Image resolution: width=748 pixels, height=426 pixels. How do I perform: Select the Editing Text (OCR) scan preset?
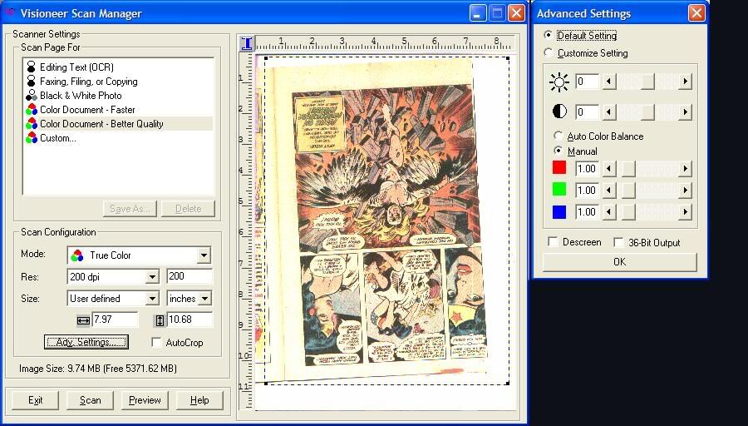tap(76, 67)
